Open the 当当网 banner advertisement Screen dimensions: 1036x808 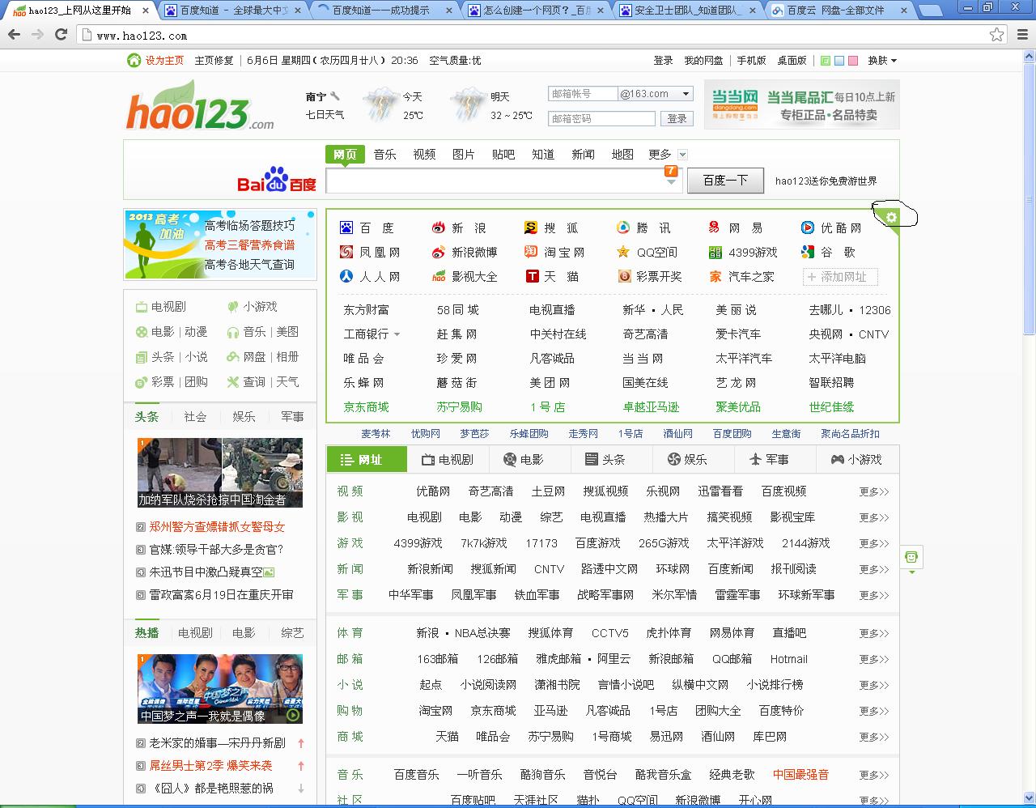(x=801, y=104)
